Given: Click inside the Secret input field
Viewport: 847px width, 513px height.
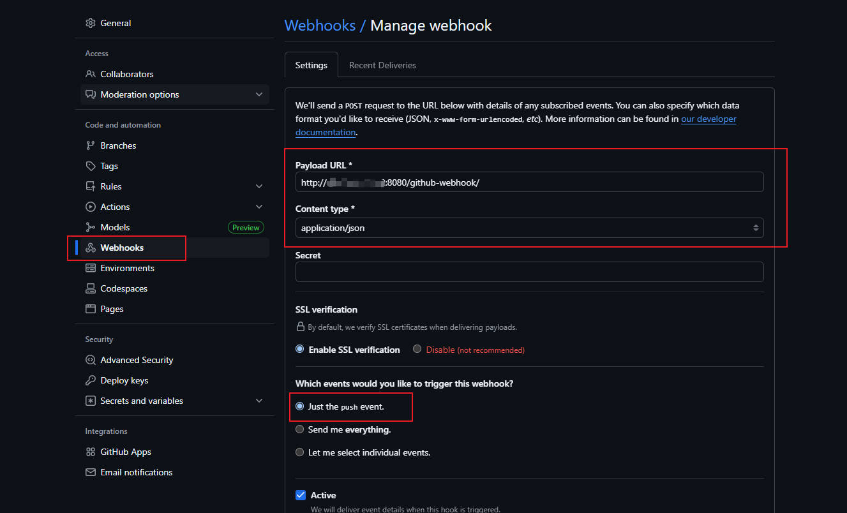Looking at the screenshot, I should tap(529, 272).
